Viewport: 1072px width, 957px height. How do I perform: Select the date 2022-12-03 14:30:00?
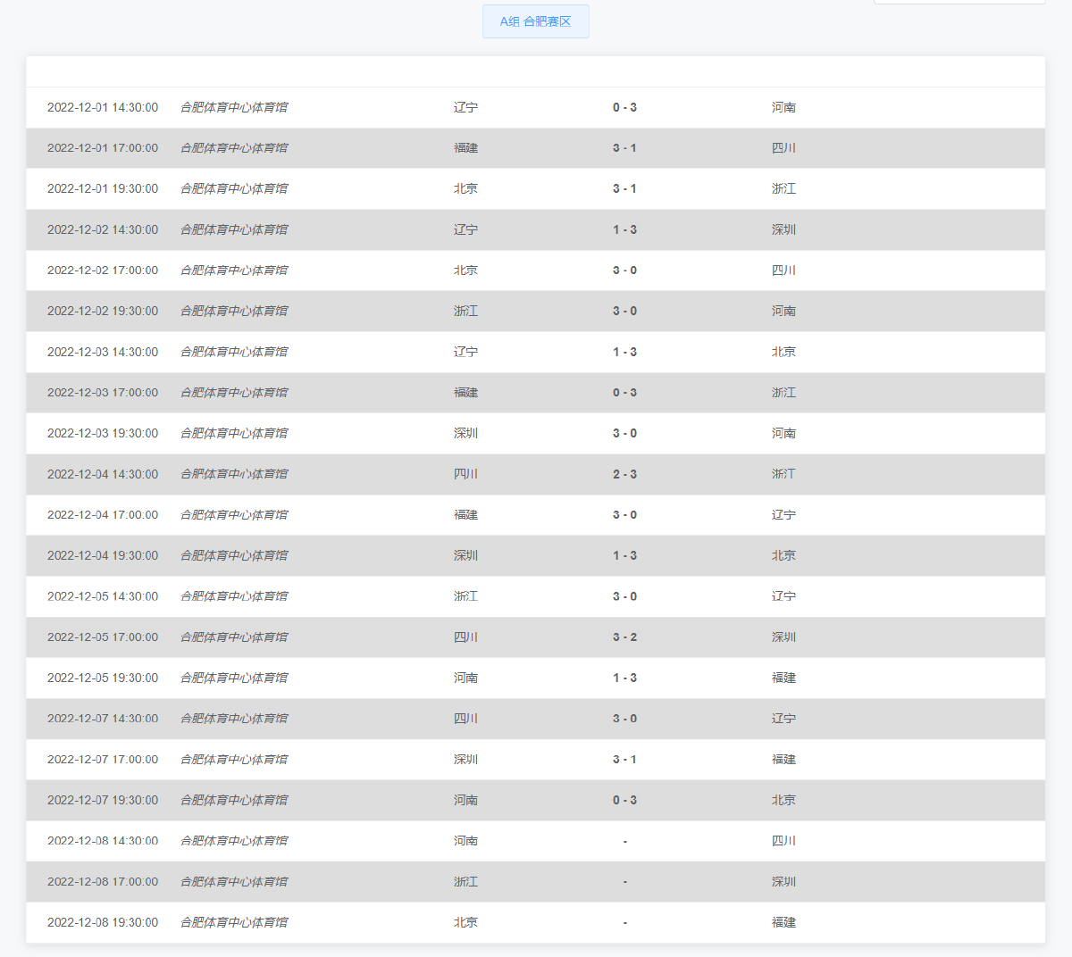click(x=103, y=352)
